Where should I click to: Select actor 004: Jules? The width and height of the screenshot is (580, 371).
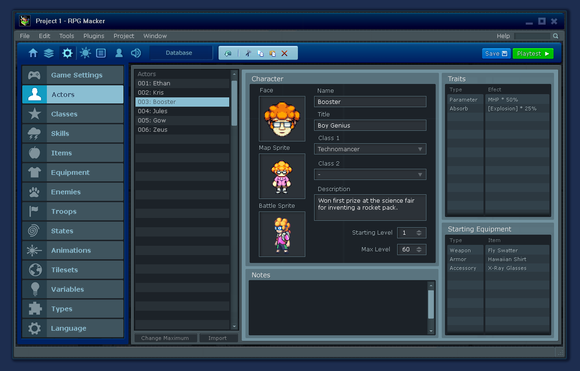(x=182, y=111)
